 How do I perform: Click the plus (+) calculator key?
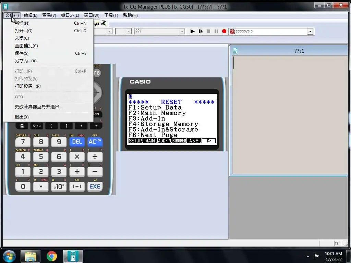coord(77,172)
